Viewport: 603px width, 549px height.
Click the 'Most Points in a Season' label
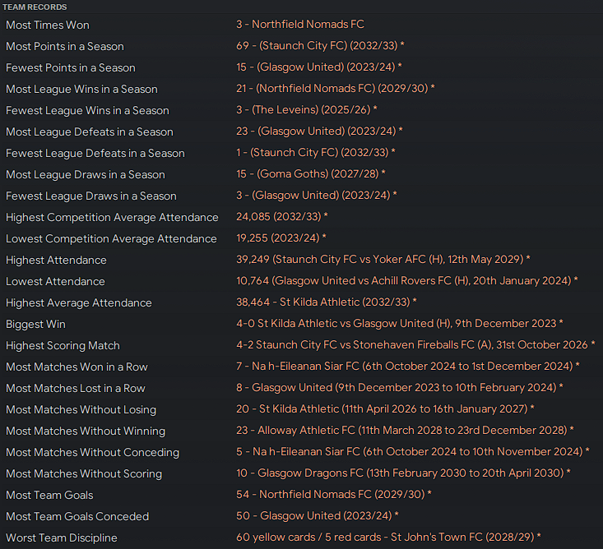pos(65,47)
